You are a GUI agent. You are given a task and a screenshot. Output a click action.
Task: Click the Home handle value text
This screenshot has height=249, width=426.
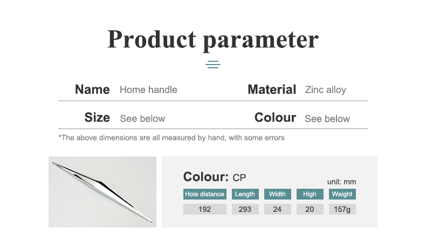tap(148, 90)
